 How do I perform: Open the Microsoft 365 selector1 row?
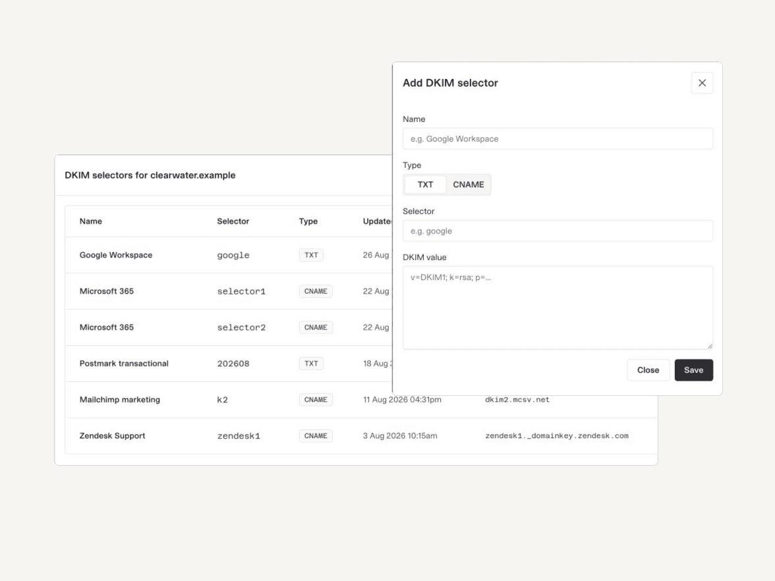point(229,291)
